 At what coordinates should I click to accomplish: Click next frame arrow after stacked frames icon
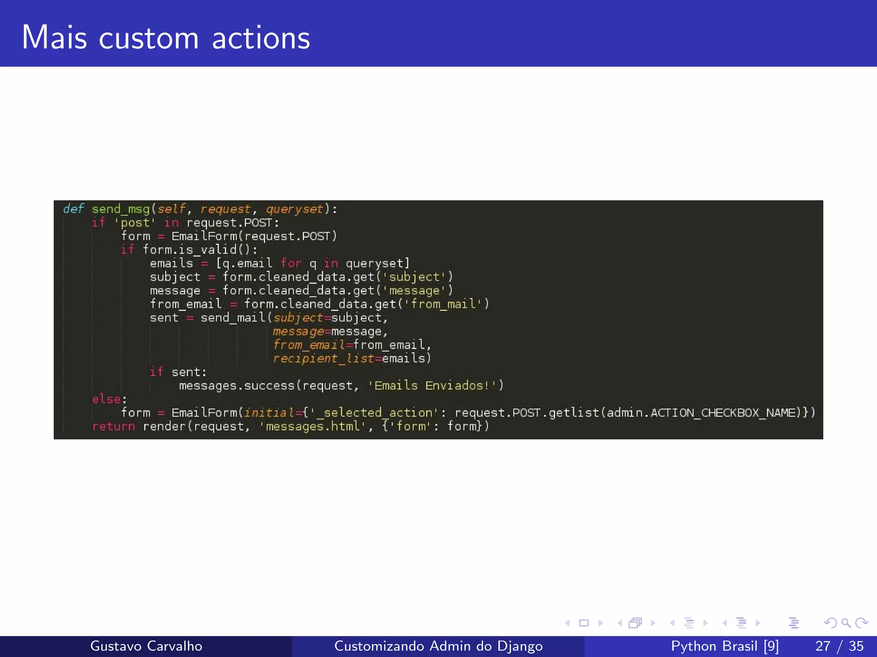tap(653, 623)
